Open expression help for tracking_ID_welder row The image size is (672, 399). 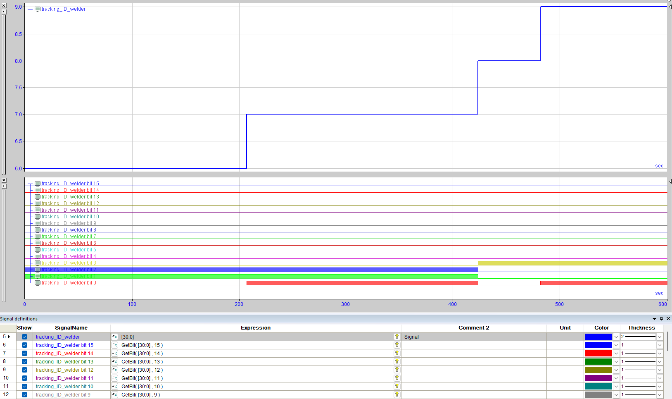pyautogui.click(x=397, y=337)
